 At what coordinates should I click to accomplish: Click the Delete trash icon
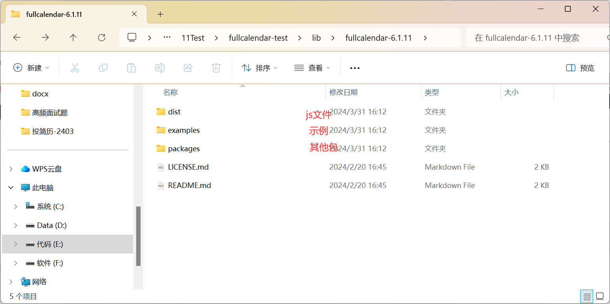216,68
